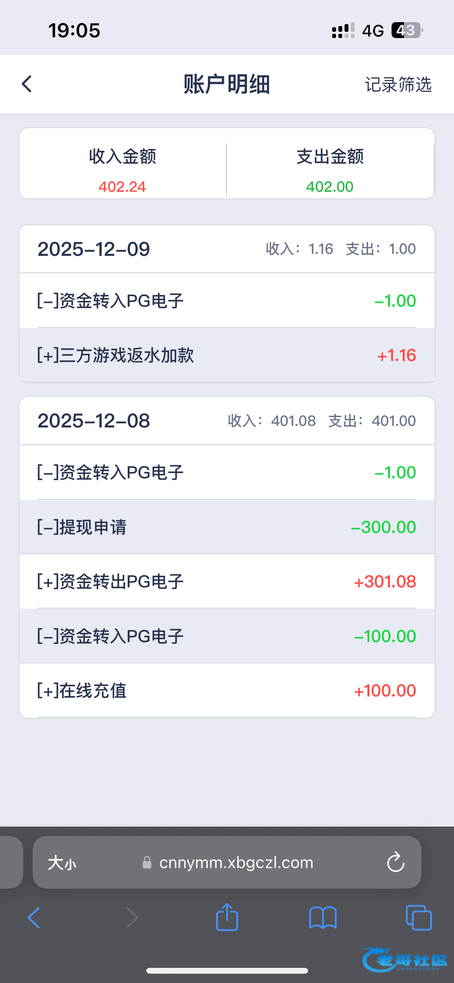Open the Safari bookmarks book icon

coord(323,918)
